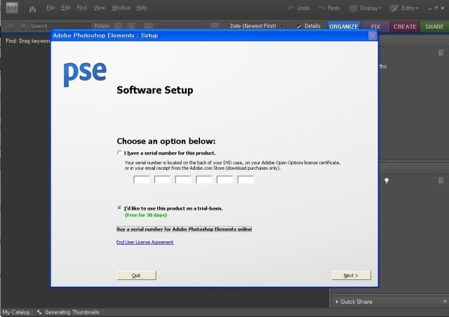Click the small thumbnail grid icon
Image resolution: width=449 pixels, height=317 pixels.
(x=149, y=26)
